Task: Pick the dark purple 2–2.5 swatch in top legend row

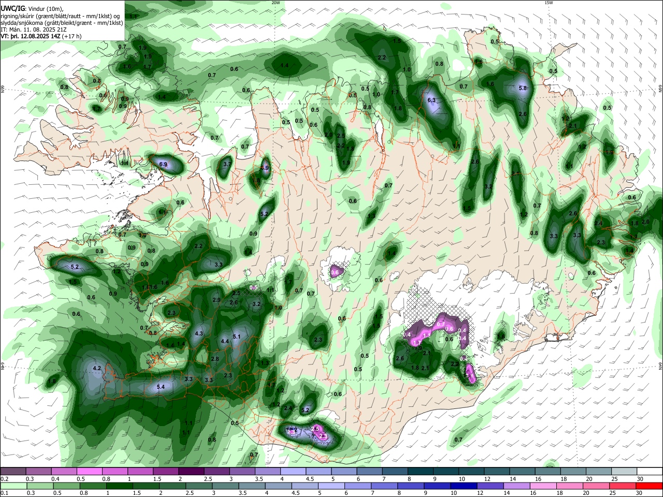Action: pyautogui.click(x=191, y=471)
